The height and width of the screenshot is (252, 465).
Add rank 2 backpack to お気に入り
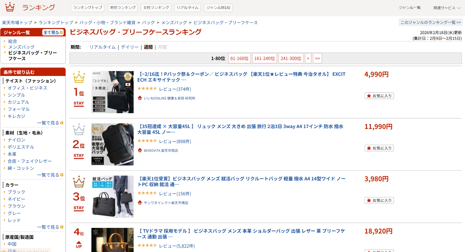point(379,148)
